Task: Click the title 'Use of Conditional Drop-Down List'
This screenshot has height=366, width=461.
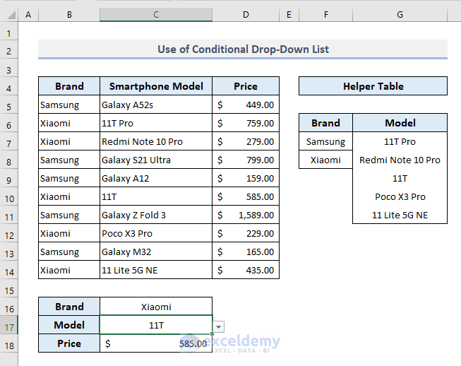Action: coord(243,49)
